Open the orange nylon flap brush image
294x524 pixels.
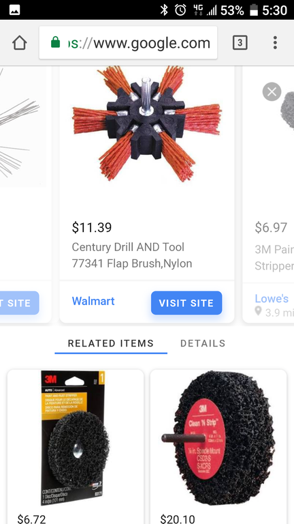tap(147, 123)
